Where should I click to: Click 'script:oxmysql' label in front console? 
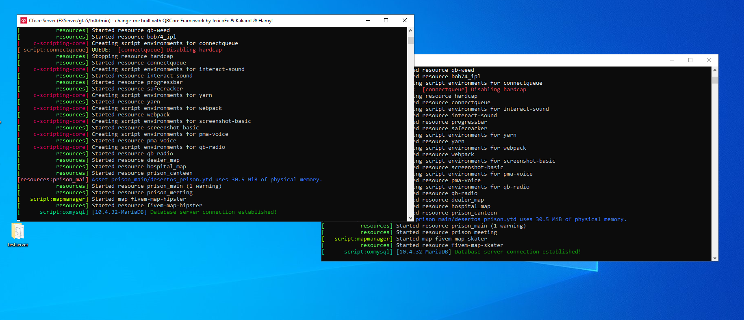63,212
